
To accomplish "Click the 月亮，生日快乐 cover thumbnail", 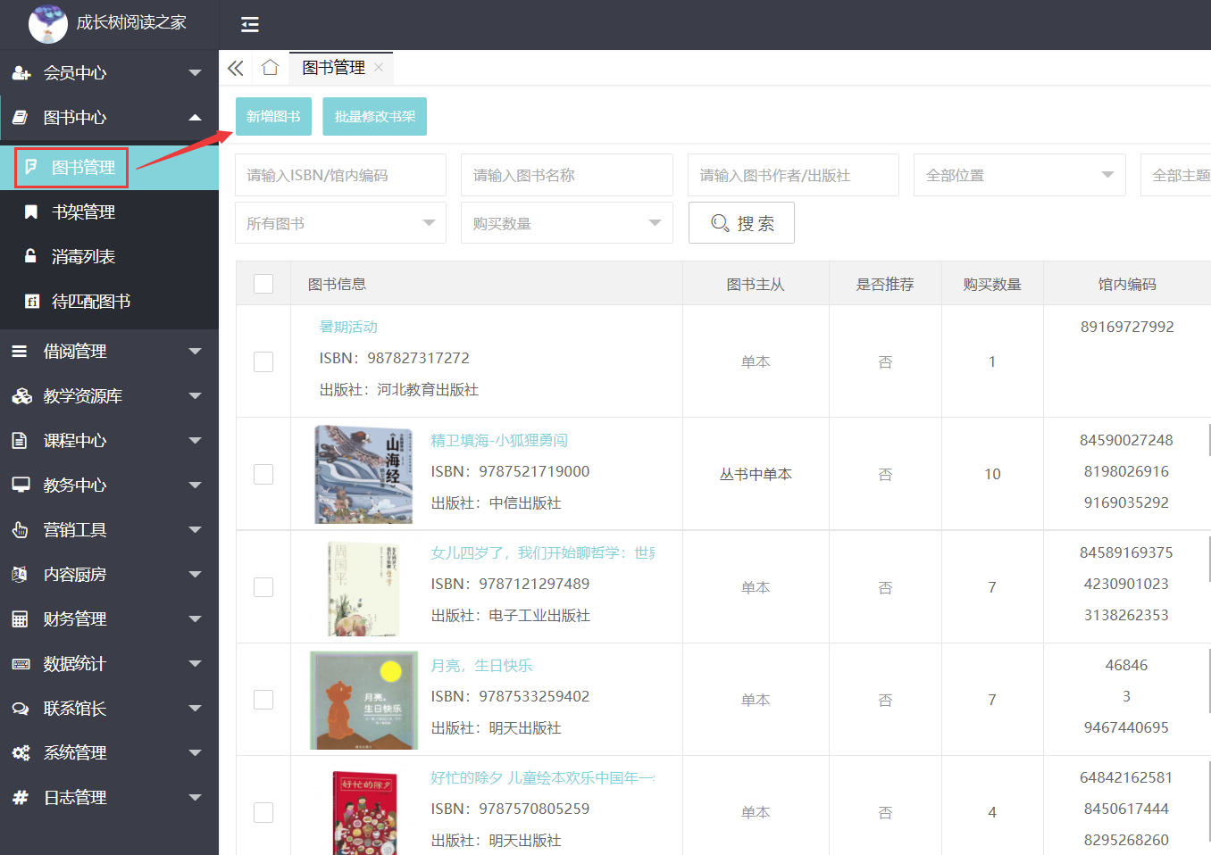I will (364, 700).
